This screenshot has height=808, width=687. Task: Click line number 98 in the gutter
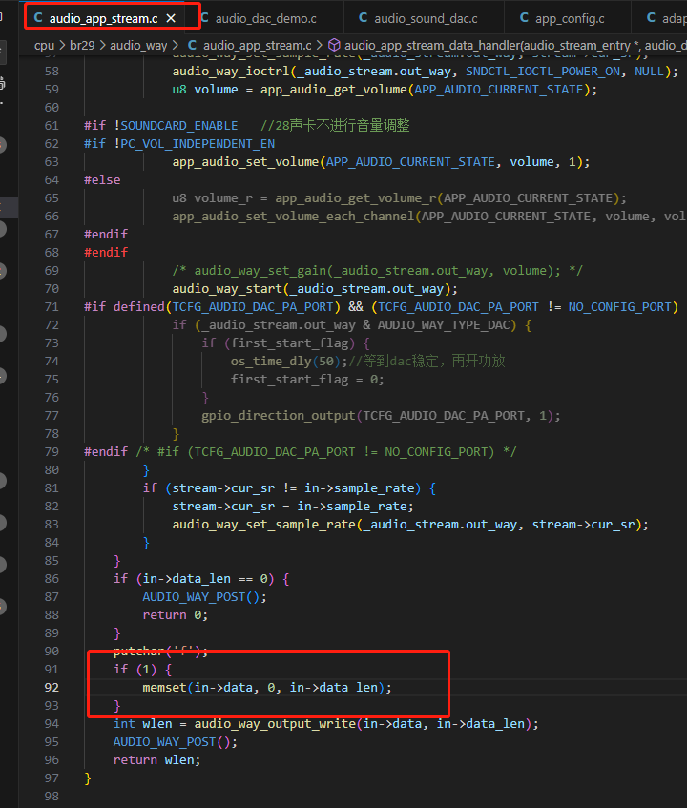click(x=52, y=797)
